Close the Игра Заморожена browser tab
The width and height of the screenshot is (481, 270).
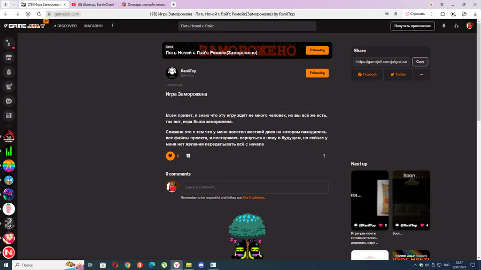[65, 5]
